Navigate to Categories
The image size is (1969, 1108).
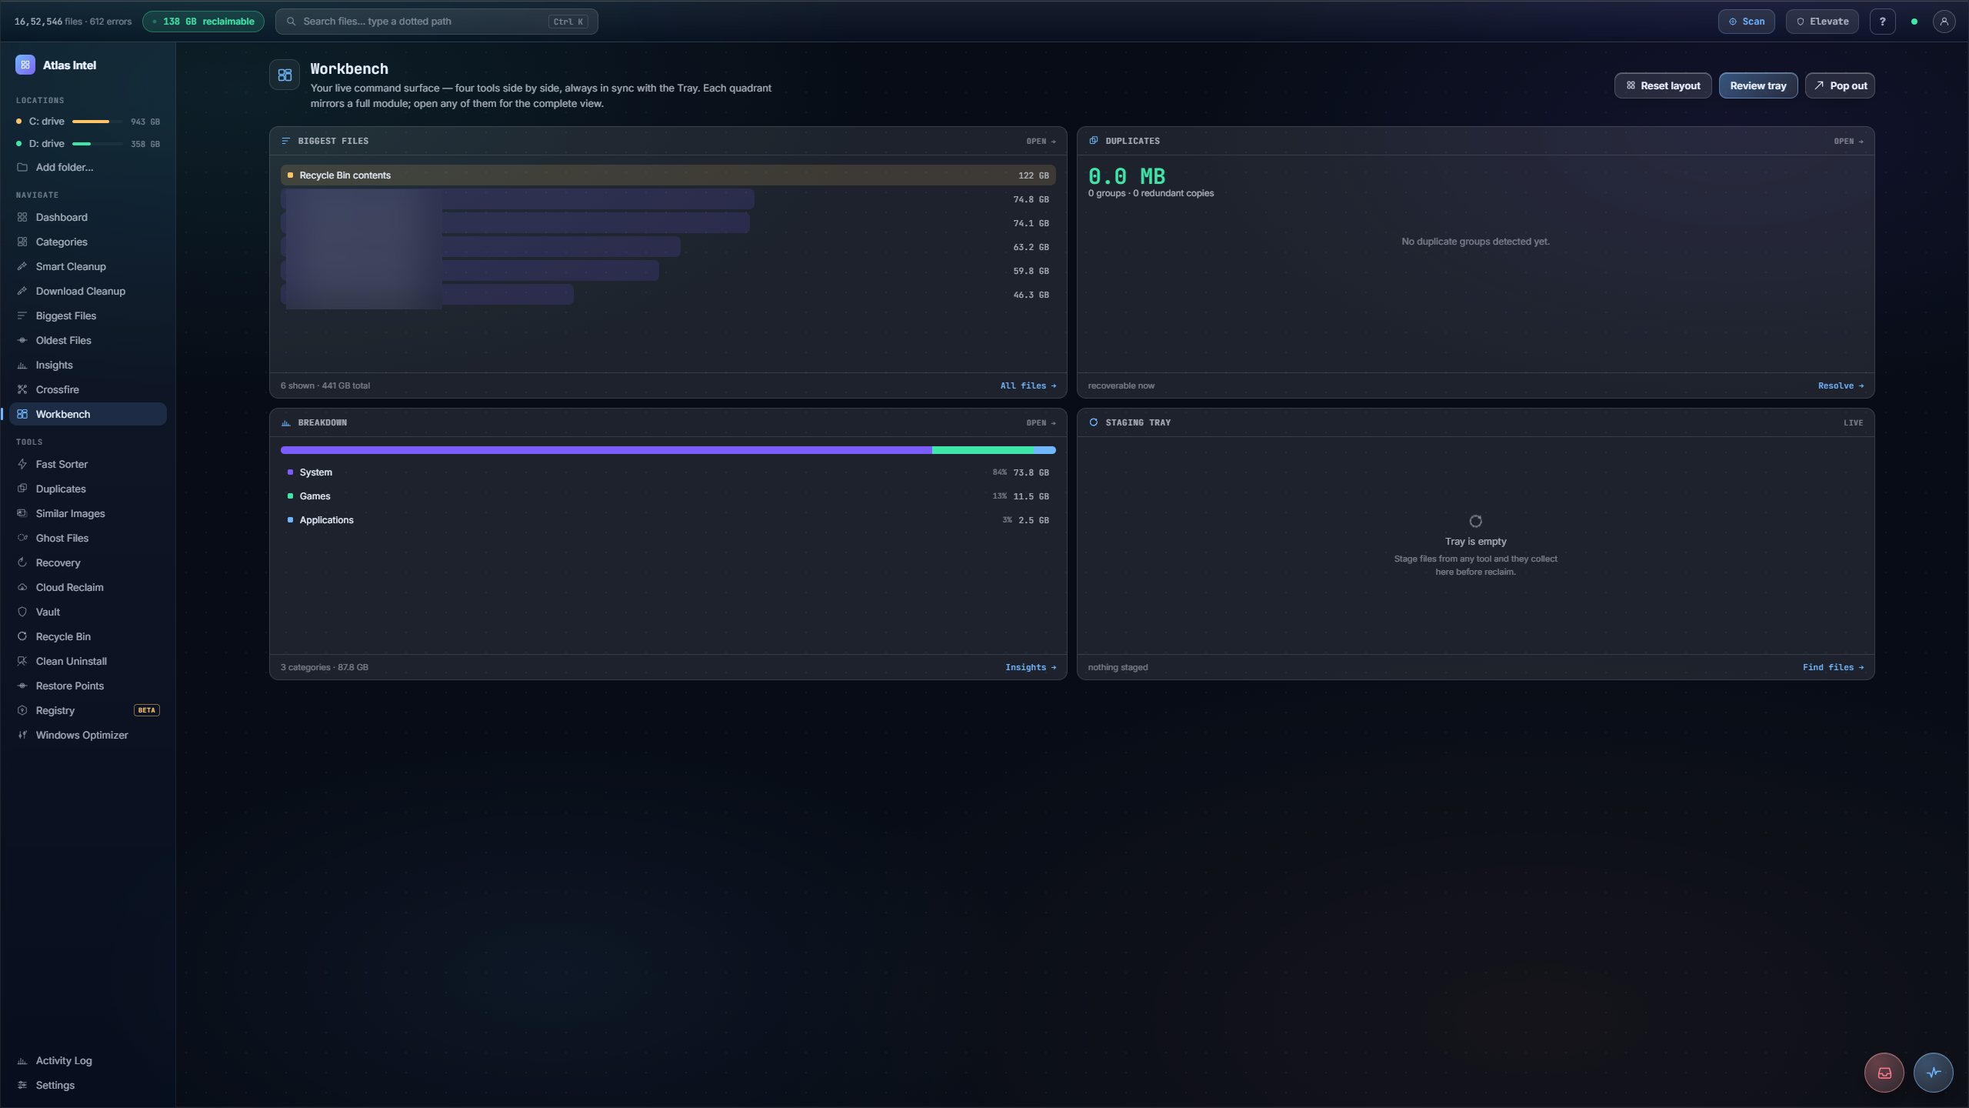coord(88,242)
